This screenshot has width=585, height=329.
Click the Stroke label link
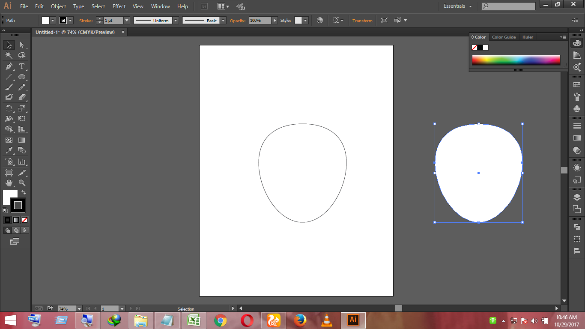click(86, 21)
